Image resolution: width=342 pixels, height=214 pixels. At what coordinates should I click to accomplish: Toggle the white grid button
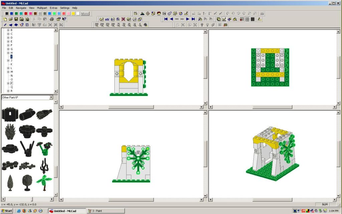[x=247, y=19]
